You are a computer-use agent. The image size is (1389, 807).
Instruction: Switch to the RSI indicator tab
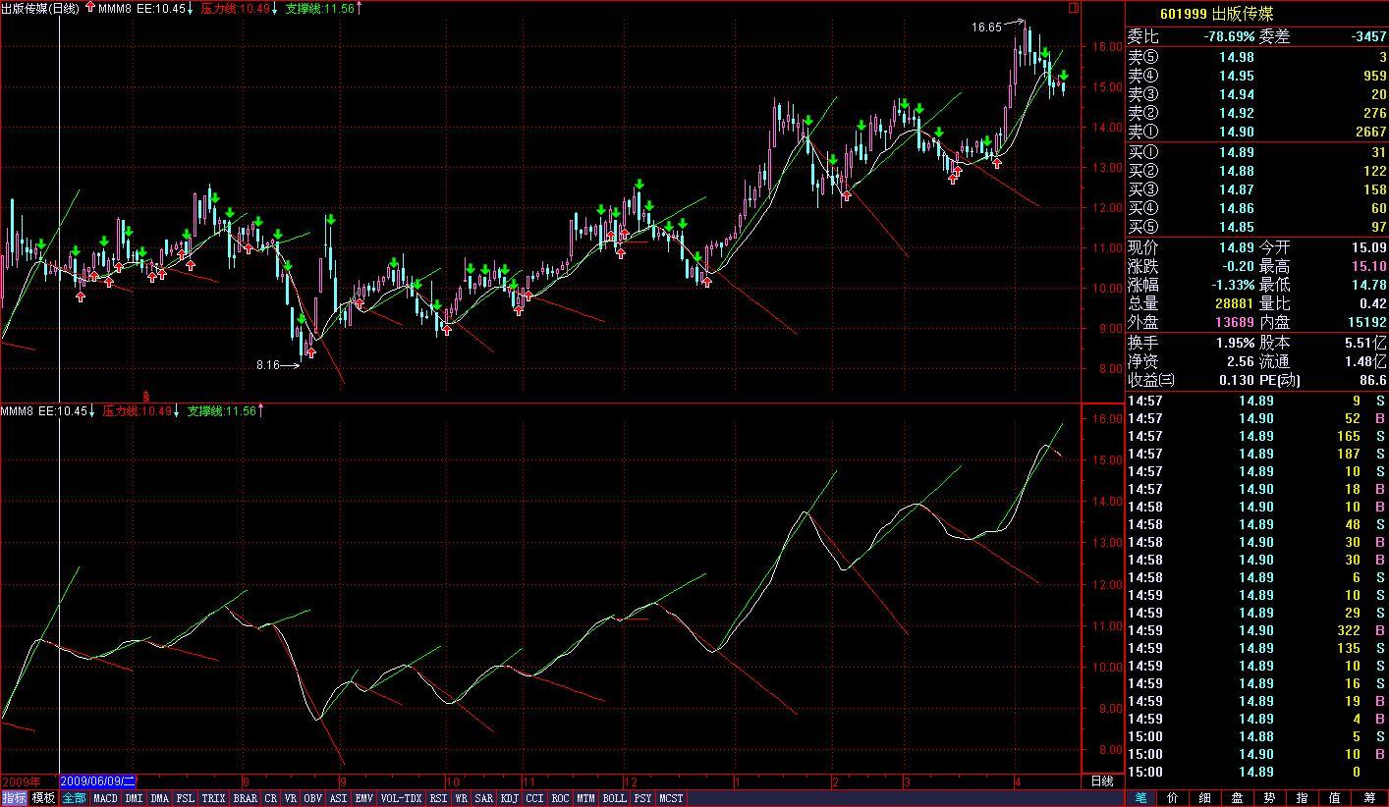[x=438, y=799]
